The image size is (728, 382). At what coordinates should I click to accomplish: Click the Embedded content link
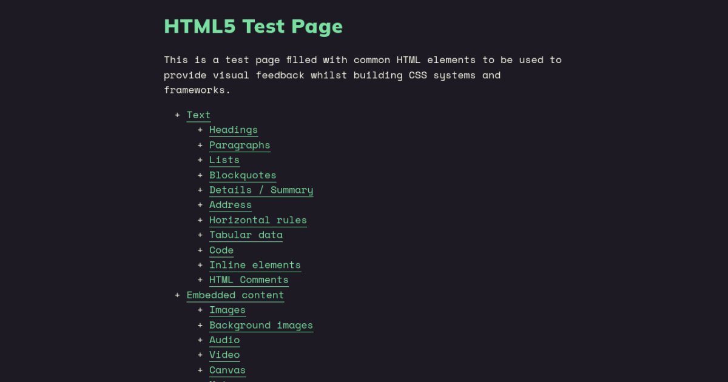coord(235,295)
